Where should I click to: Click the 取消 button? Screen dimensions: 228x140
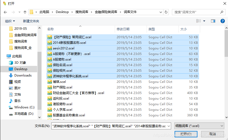pyautogui.click(x=212, y=134)
